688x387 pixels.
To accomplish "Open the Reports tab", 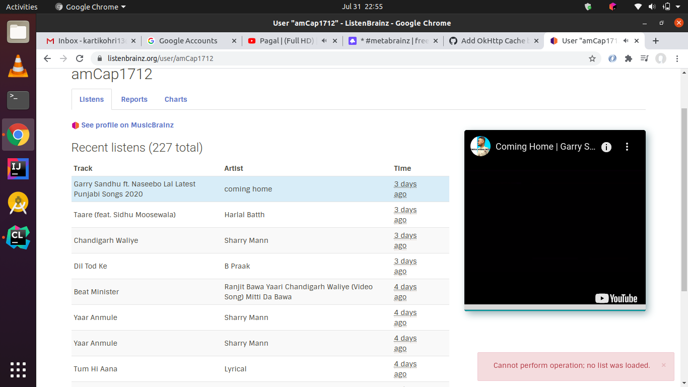I will tap(134, 99).
